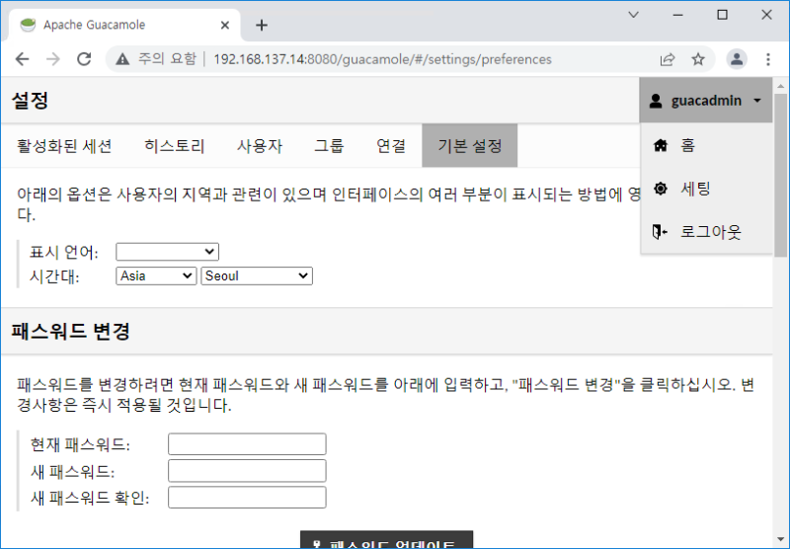Expand the 표시 언어 language dropdown

tap(167, 253)
